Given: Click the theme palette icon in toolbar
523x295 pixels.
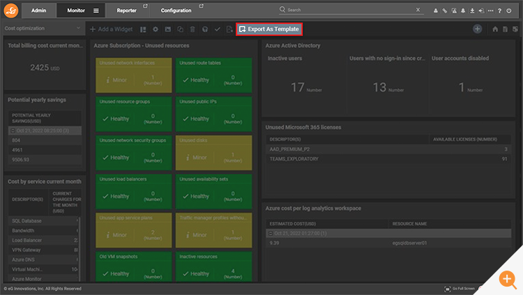Looking at the screenshot, I should 205,29.
